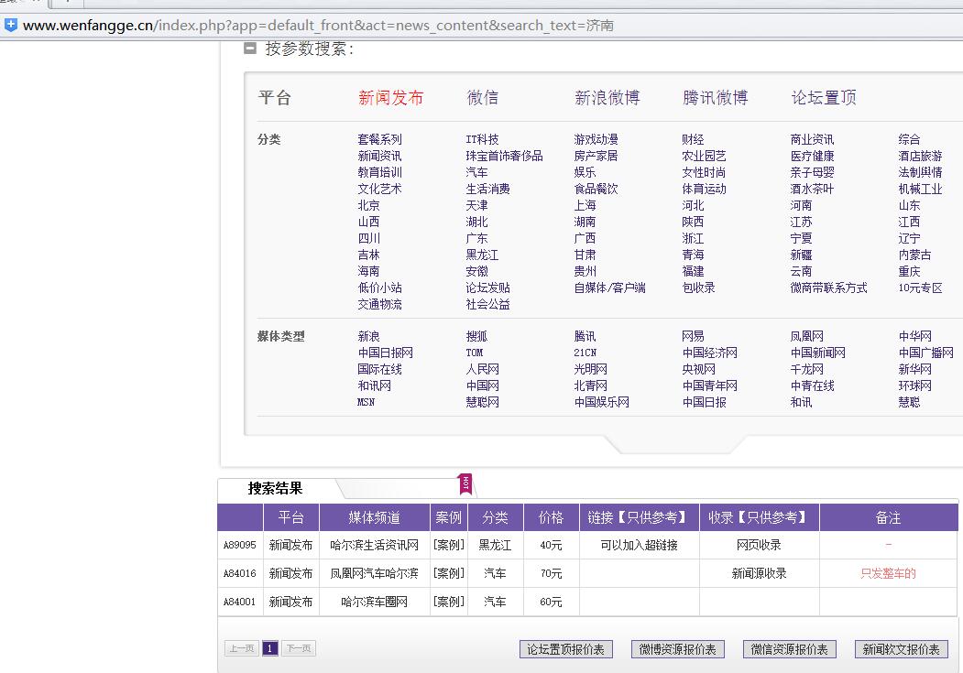
Task: Select 中国娱乐网 media type
Action: pyautogui.click(x=601, y=403)
